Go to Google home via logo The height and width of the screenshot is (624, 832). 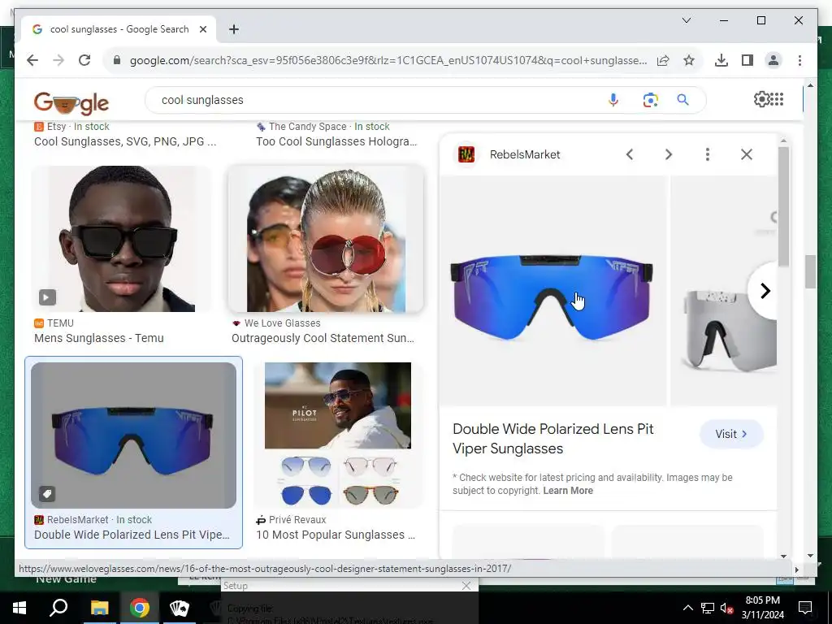[x=71, y=102]
